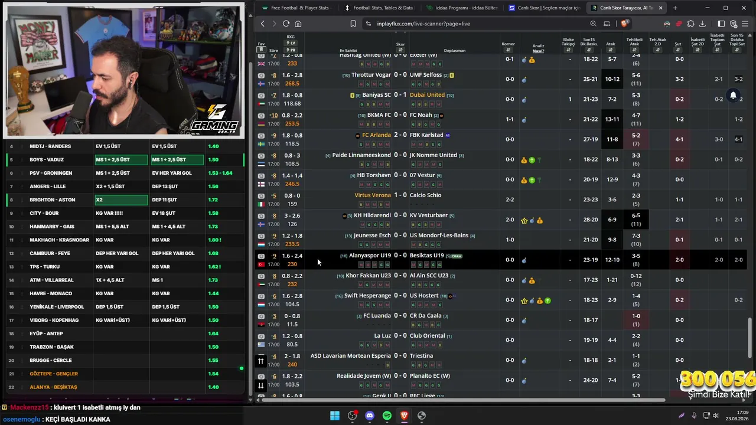Bookmark this page in the address bar
The width and height of the screenshot is (756, 425).
point(353,24)
